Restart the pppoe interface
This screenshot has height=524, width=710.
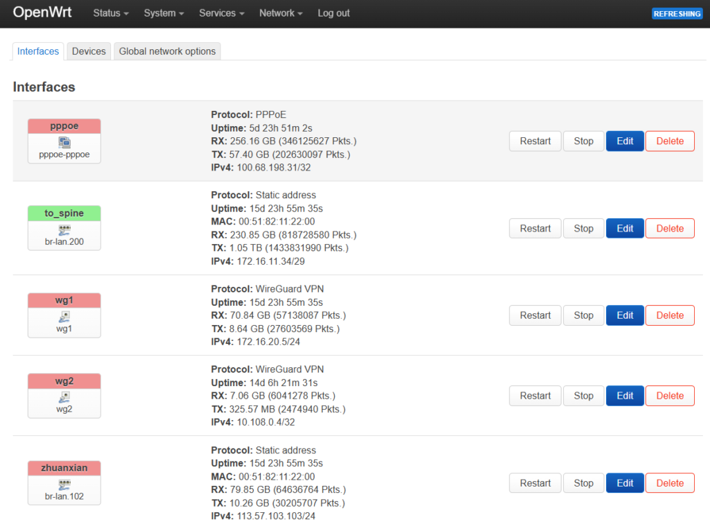(535, 141)
